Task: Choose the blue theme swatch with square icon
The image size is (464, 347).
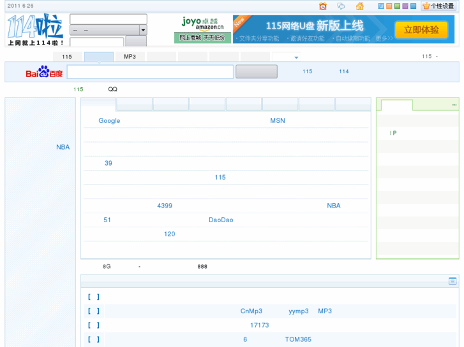Action: tap(381, 6)
